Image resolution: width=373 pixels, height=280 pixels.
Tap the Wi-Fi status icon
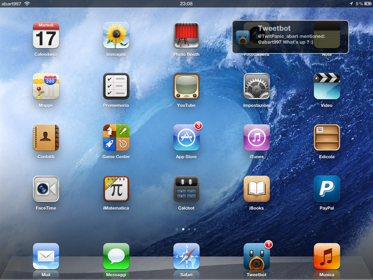click(x=27, y=3)
